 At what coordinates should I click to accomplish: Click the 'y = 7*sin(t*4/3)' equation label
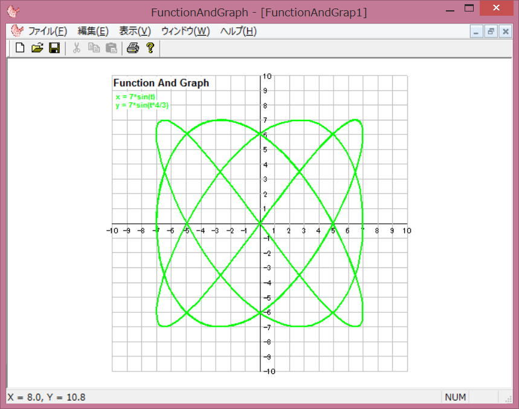(x=142, y=105)
